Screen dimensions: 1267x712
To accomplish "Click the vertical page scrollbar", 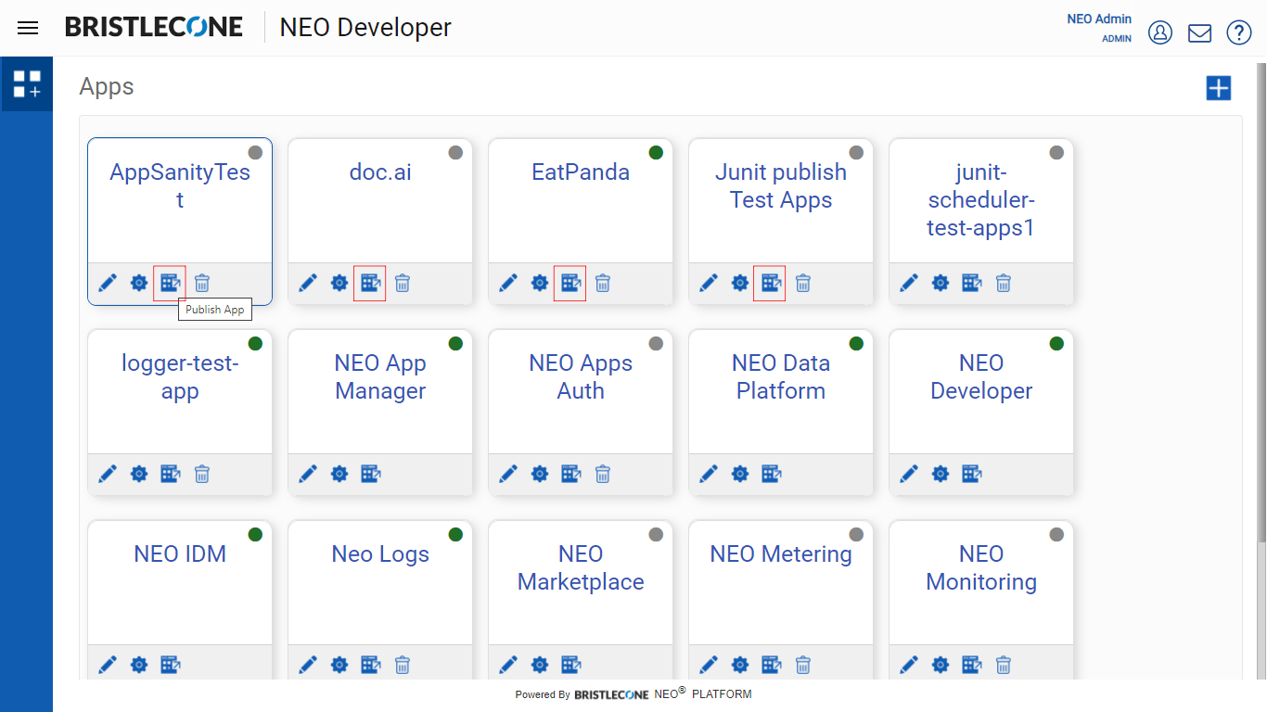I will coord(1261,301).
